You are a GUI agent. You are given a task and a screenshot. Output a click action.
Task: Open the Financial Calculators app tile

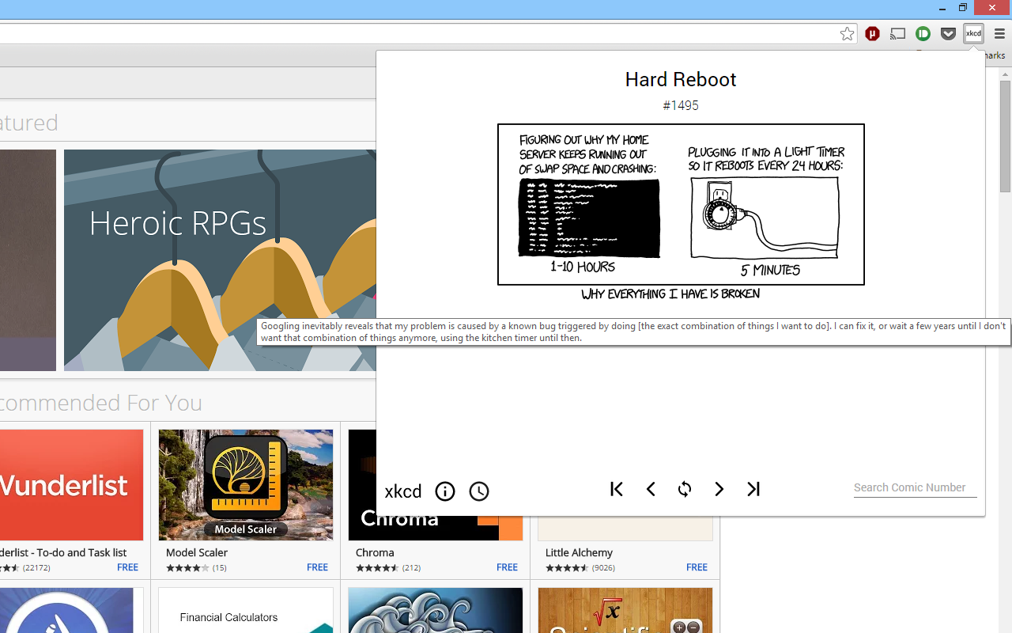click(x=246, y=610)
